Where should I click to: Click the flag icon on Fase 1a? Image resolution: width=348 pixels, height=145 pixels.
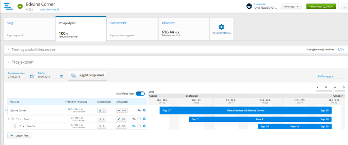click(20, 126)
